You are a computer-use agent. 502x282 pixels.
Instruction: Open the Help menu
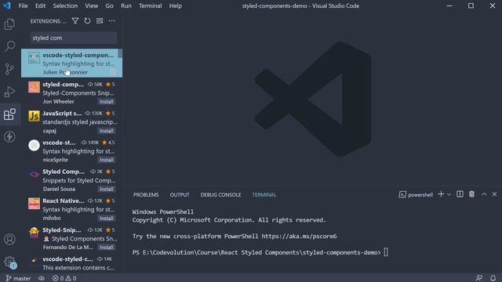[176, 5]
